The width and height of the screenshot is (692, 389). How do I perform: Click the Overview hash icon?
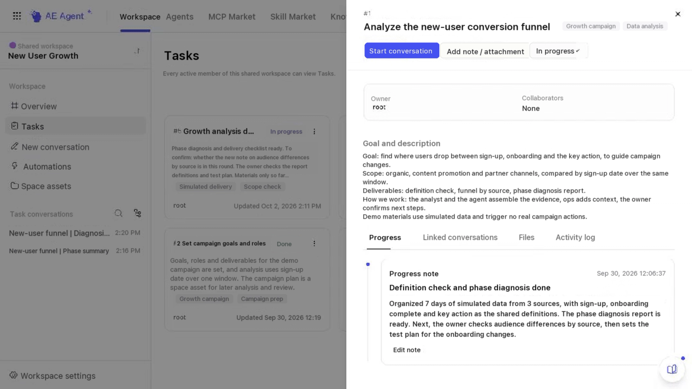(x=15, y=105)
